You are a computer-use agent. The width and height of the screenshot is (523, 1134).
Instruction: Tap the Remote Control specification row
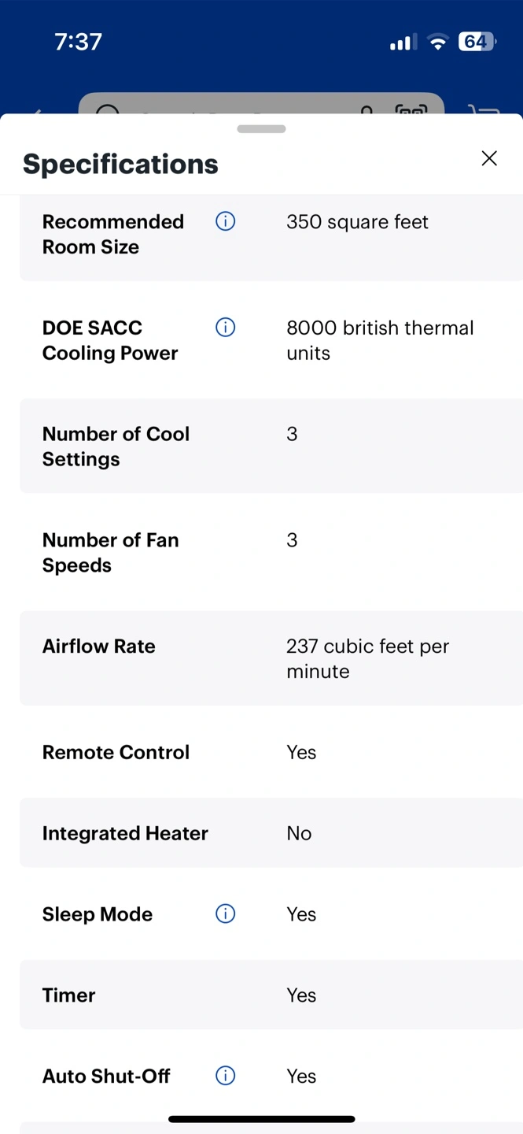coord(271,752)
